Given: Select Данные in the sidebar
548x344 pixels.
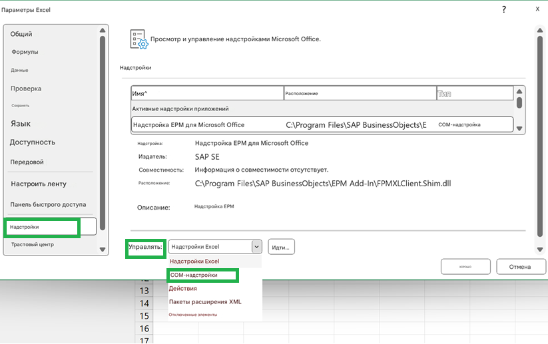Looking at the screenshot, I should [19, 70].
